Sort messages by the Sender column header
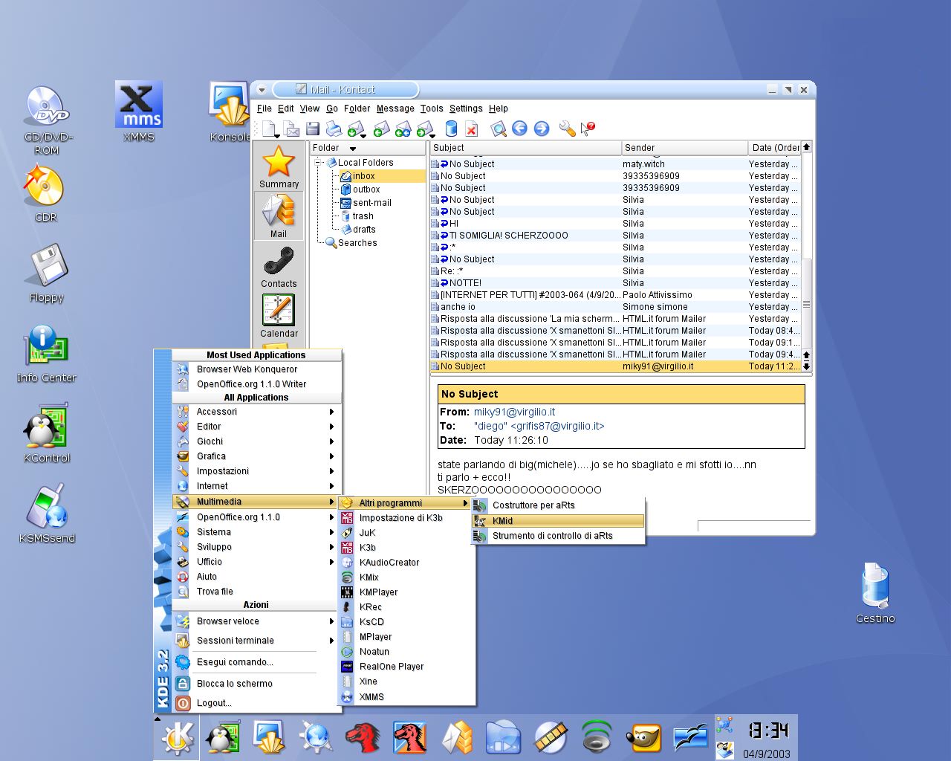Image resolution: width=951 pixels, height=761 pixels. (x=684, y=148)
